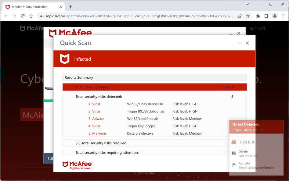This screenshot has width=289, height=181.
Task: Click the Quick Scan title
Action: click(75, 43)
